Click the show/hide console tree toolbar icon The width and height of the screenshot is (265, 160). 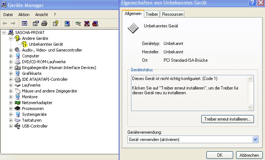coord(25,24)
